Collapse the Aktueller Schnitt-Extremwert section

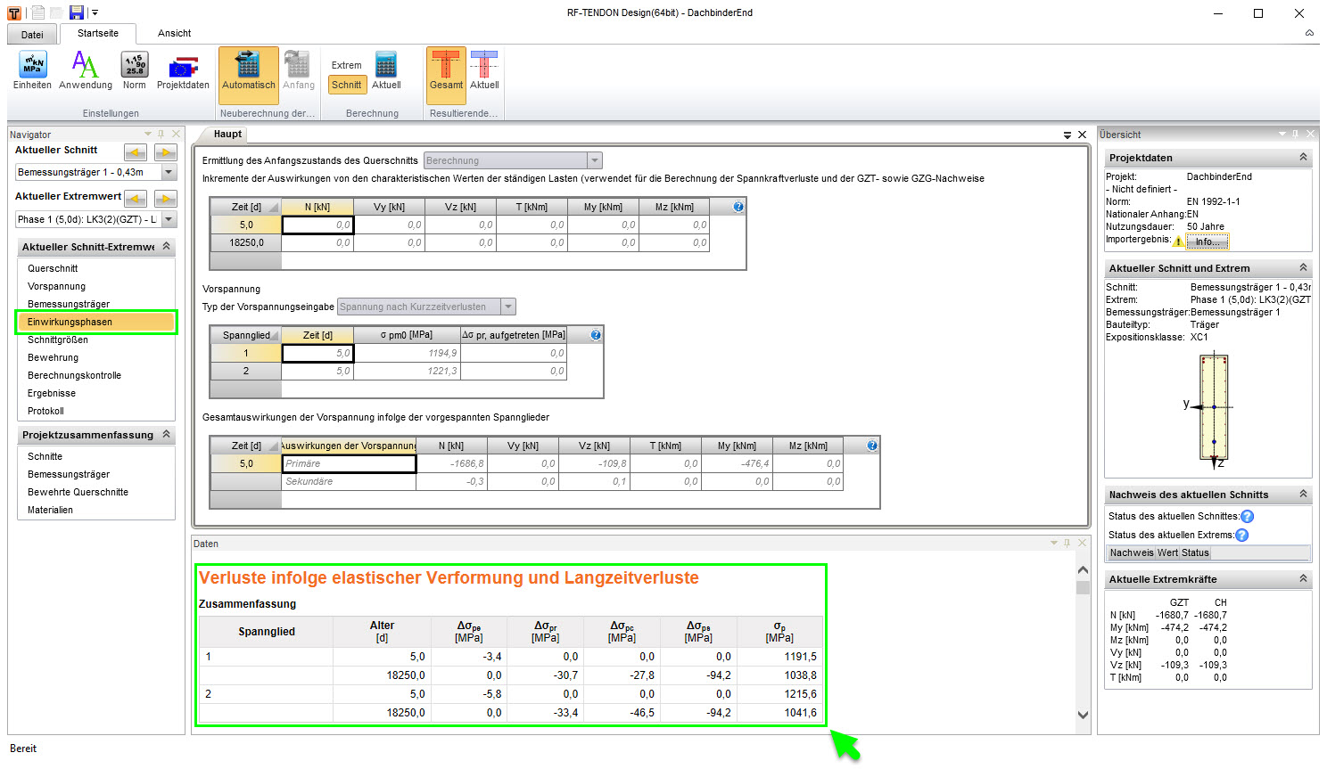[x=167, y=247]
